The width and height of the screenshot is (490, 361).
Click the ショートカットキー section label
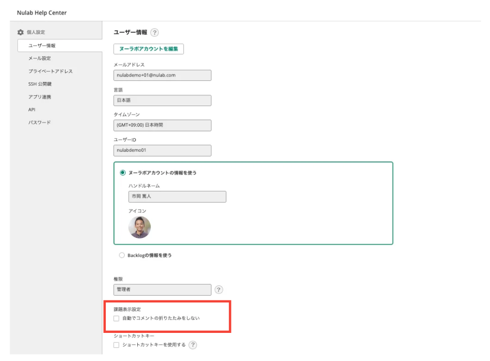134,336
